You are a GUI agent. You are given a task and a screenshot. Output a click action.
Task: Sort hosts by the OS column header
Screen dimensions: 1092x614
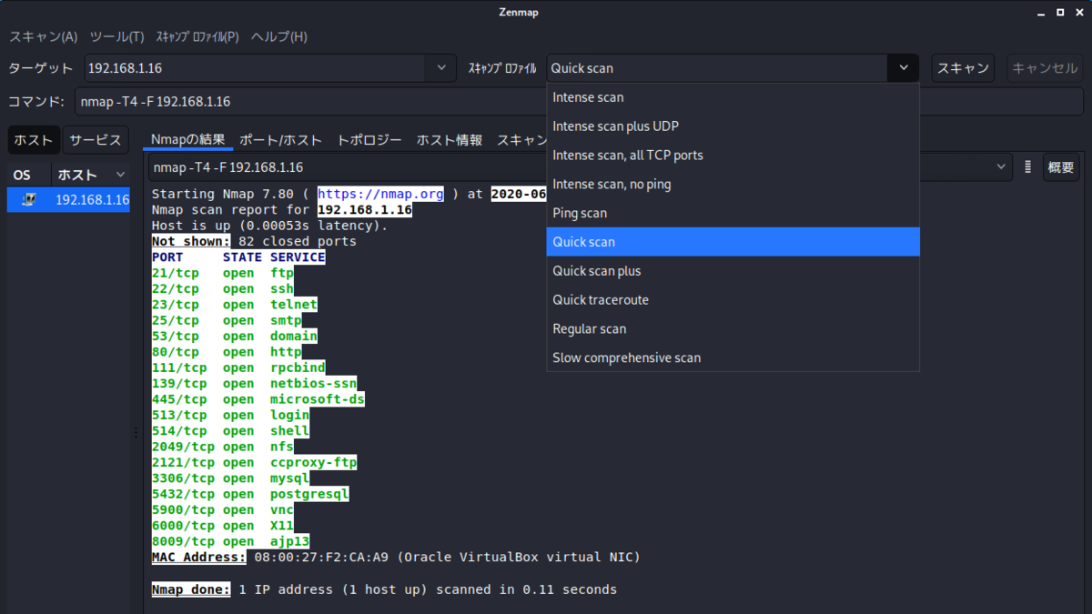tap(28, 175)
